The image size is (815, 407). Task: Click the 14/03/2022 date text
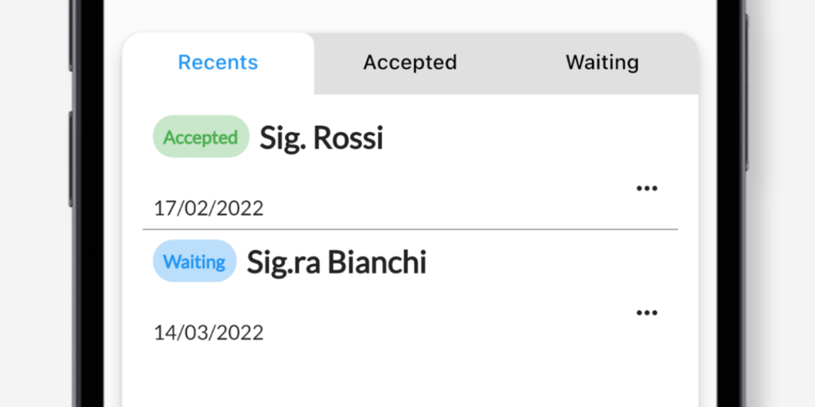pyautogui.click(x=209, y=332)
